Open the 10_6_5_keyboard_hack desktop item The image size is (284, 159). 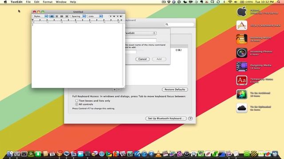241,25
